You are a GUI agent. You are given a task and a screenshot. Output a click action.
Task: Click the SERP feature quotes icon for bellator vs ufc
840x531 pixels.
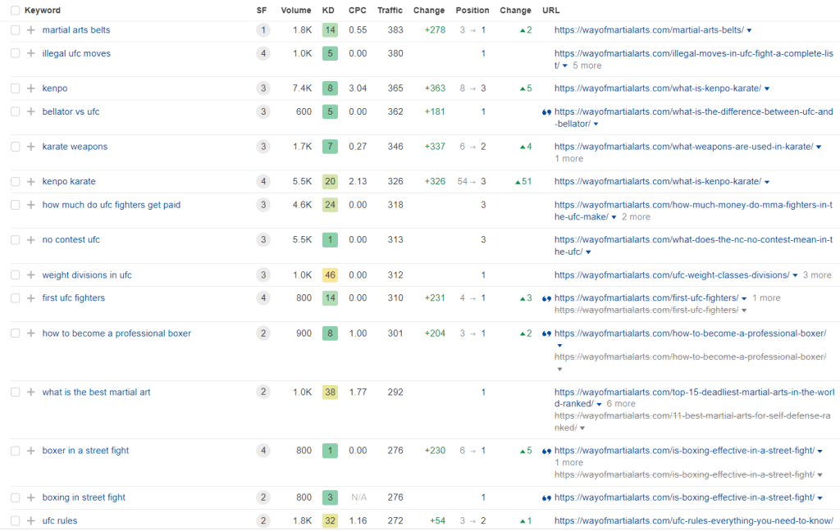pyautogui.click(x=546, y=111)
